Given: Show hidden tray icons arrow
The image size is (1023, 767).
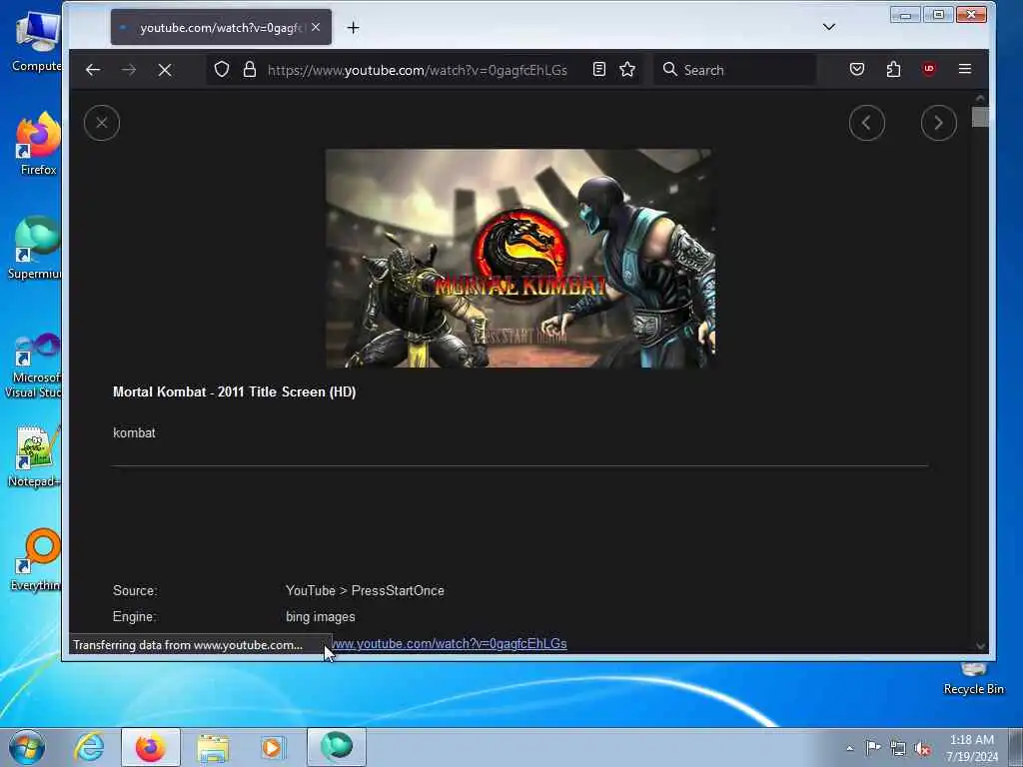Looking at the screenshot, I should 849,748.
